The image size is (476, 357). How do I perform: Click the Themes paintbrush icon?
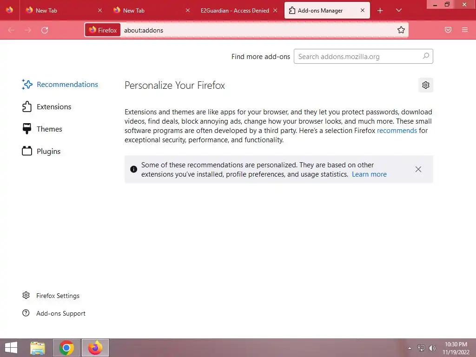click(x=26, y=129)
